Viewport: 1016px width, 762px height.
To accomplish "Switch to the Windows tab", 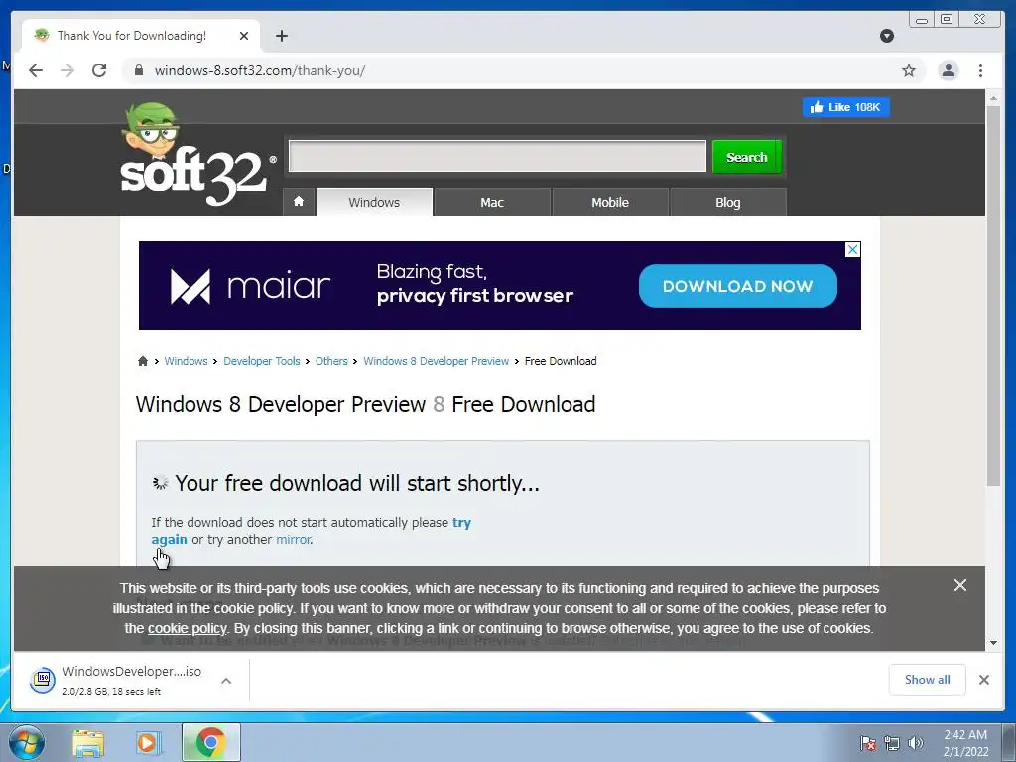I will pyautogui.click(x=374, y=202).
